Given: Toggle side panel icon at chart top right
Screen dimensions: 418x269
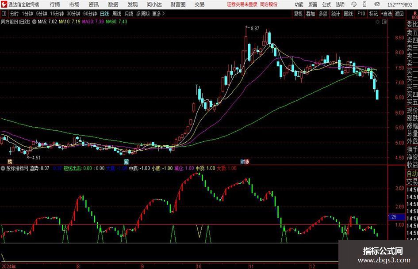Looking at the screenshot, I should click(384, 22).
